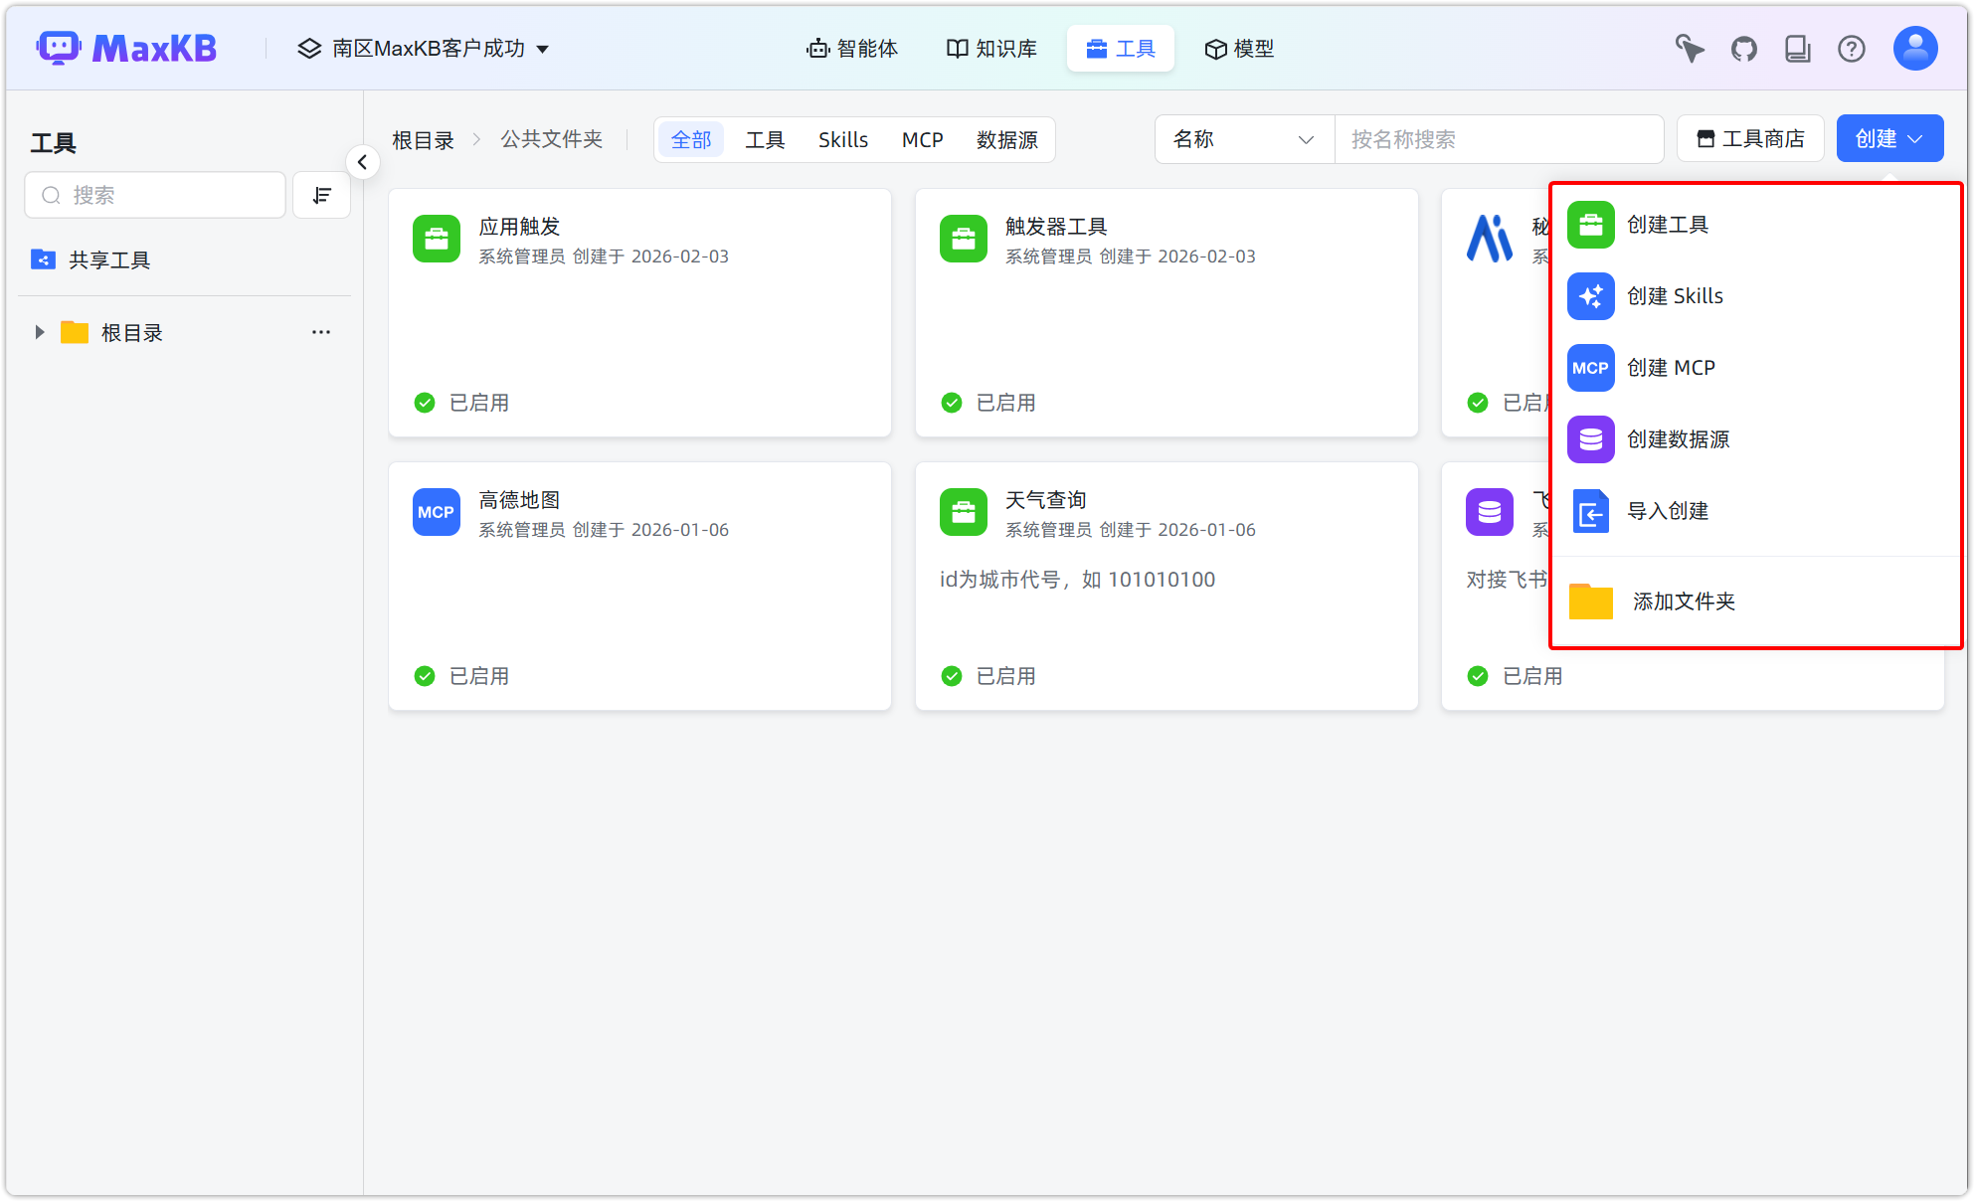Select 添加文件夹 from create menu

[x=1683, y=601]
